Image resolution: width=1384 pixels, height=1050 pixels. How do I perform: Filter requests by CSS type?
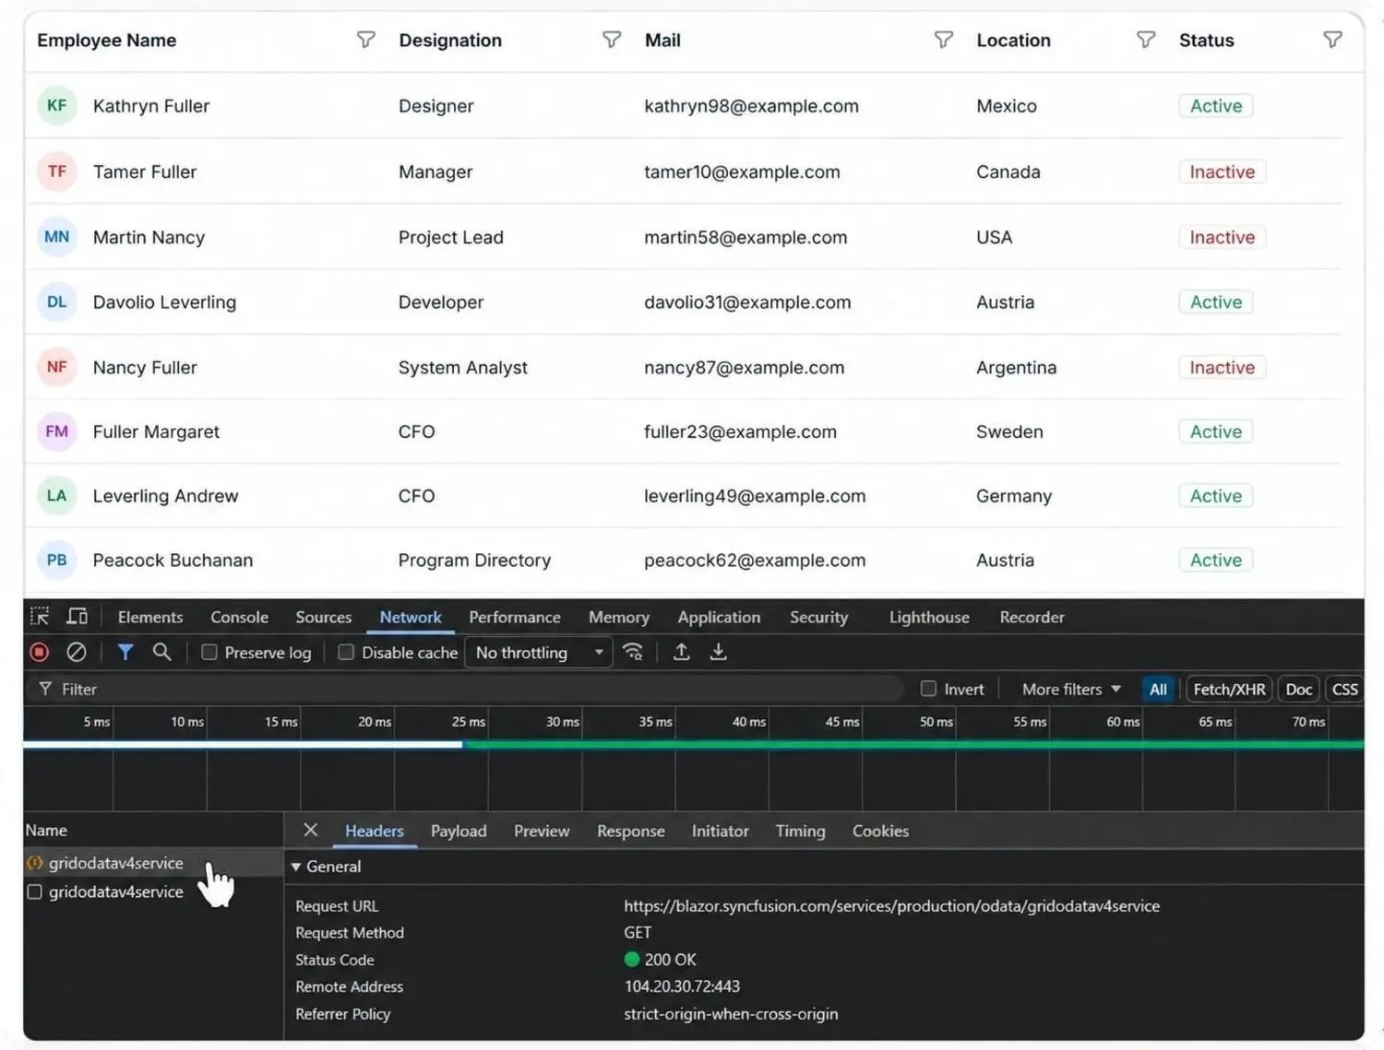(1345, 689)
